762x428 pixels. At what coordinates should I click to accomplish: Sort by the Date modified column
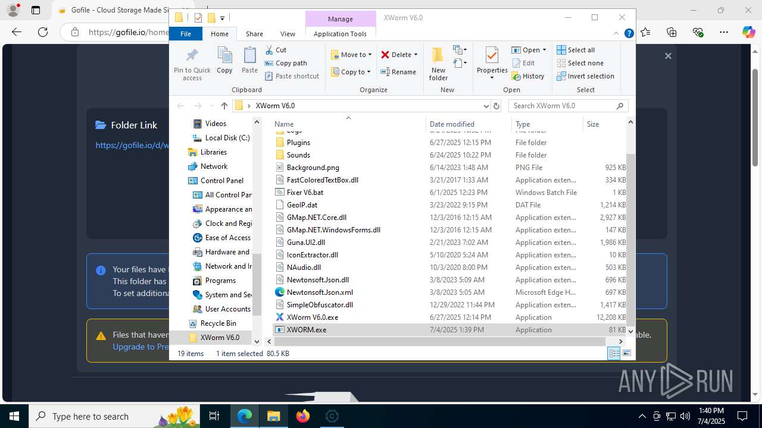[x=469, y=124]
